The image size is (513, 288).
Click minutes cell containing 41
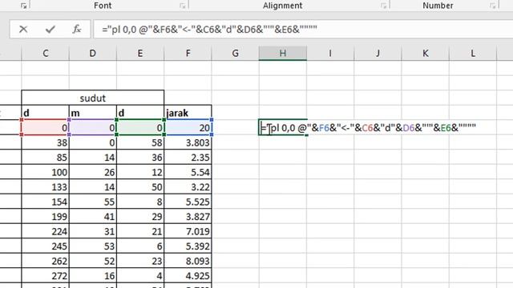(x=93, y=217)
